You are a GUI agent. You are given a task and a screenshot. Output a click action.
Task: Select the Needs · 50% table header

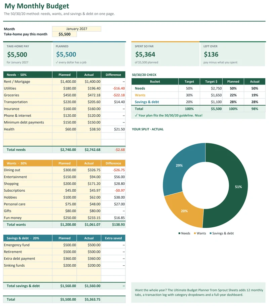point(28,75)
